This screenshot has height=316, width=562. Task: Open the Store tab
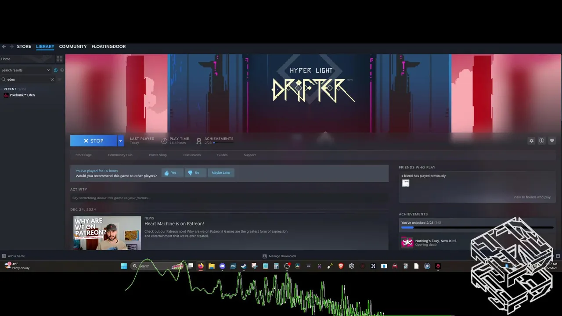tap(24, 47)
